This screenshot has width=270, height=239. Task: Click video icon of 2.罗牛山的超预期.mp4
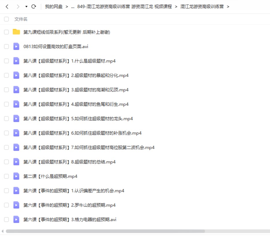[16, 205]
